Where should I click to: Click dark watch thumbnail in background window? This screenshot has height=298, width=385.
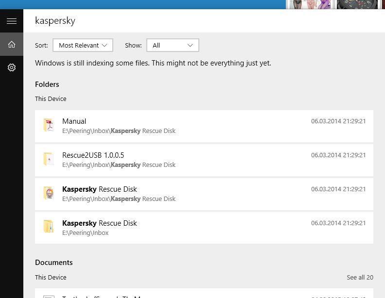pos(357,4)
